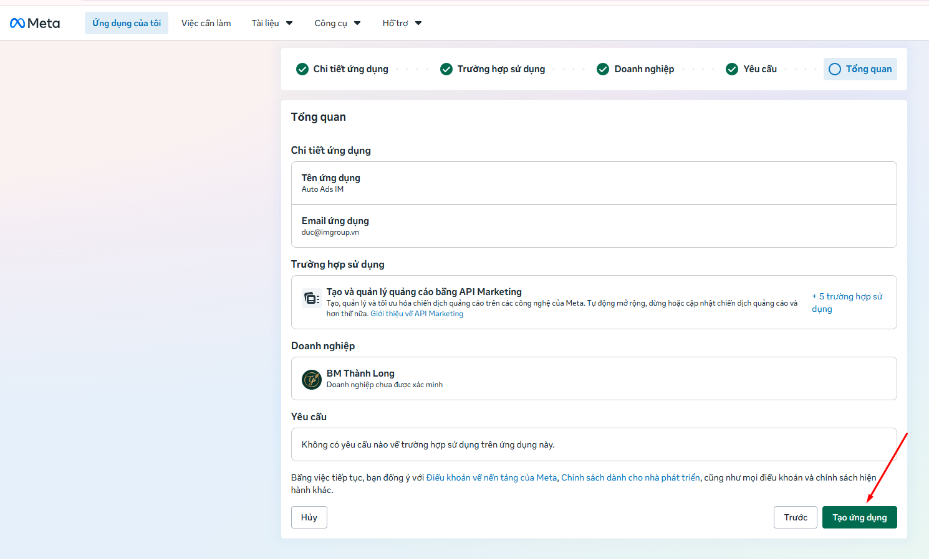Viewport: 929px width, 559px height.
Task: Click the checkmark icon beside Yêu cầu step
Action: (732, 69)
